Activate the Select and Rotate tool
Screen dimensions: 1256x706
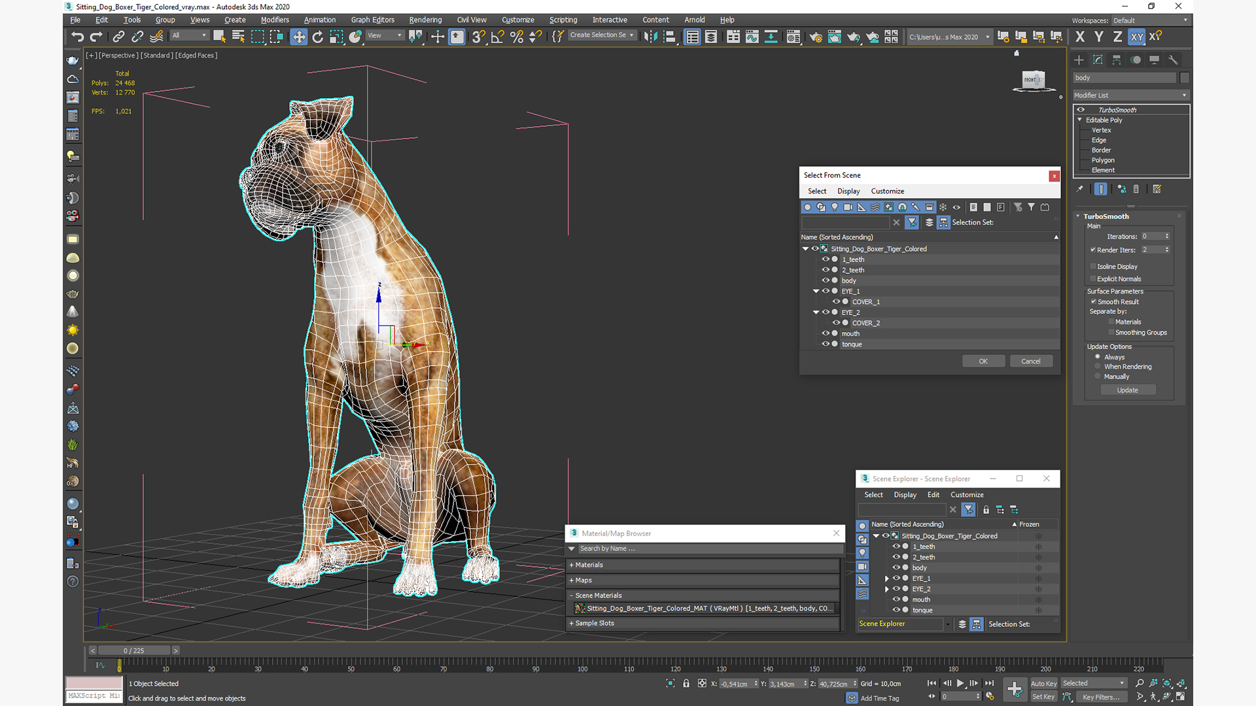(318, 37)
